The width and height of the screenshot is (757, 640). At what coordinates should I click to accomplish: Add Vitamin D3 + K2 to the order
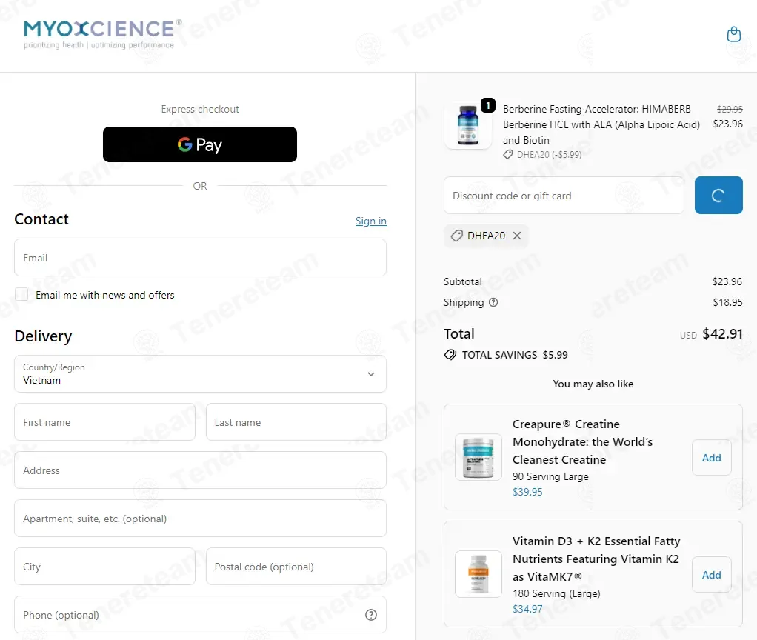tap(711, 575)
